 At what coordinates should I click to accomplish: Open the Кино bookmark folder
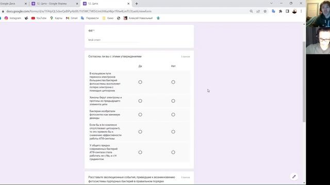tap(108, 18)
